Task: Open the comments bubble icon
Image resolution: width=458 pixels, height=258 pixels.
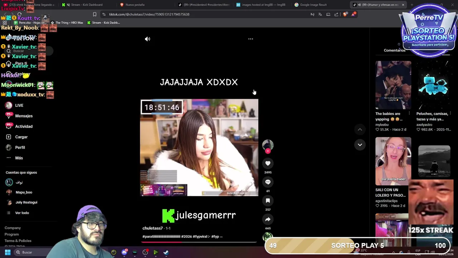Action: 268,182
